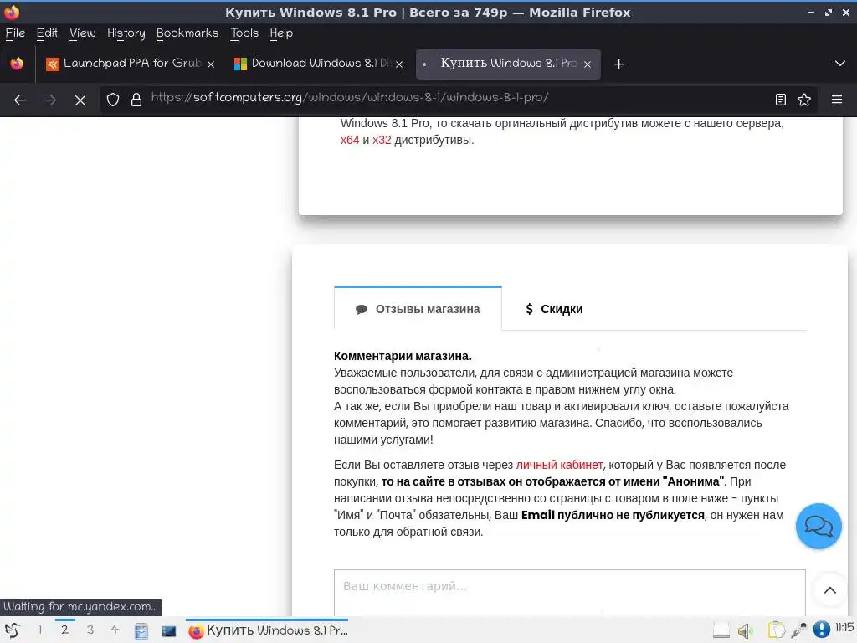Screen dimensions: 857x643
Task: Switch to workspace 4 in taskbar
Action: click(115, 630)
